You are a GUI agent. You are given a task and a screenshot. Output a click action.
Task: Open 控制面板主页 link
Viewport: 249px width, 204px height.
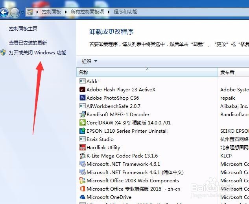click(x=23, y=29)
